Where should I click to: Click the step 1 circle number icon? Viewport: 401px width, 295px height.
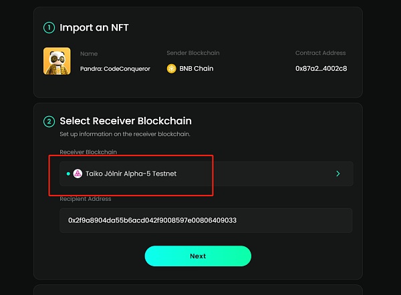[49, 28]
